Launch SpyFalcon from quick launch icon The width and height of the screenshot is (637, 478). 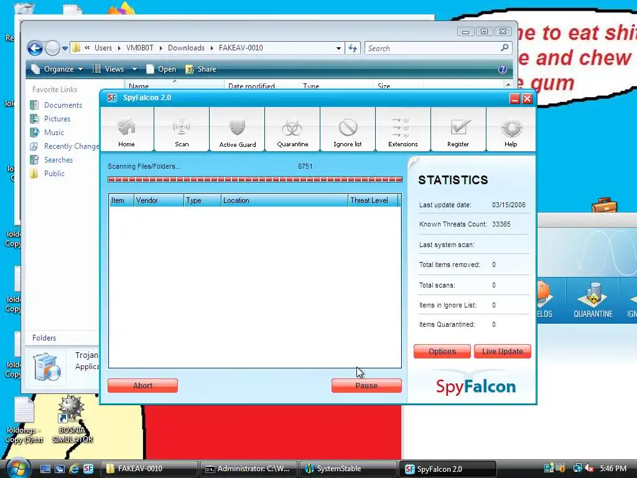(x=88, y=469)
